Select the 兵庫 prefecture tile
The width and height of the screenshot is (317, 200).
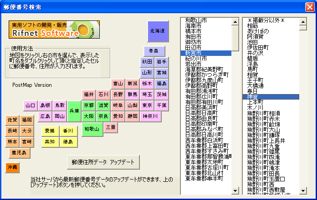pyautogui.click(x=74, y=111)
